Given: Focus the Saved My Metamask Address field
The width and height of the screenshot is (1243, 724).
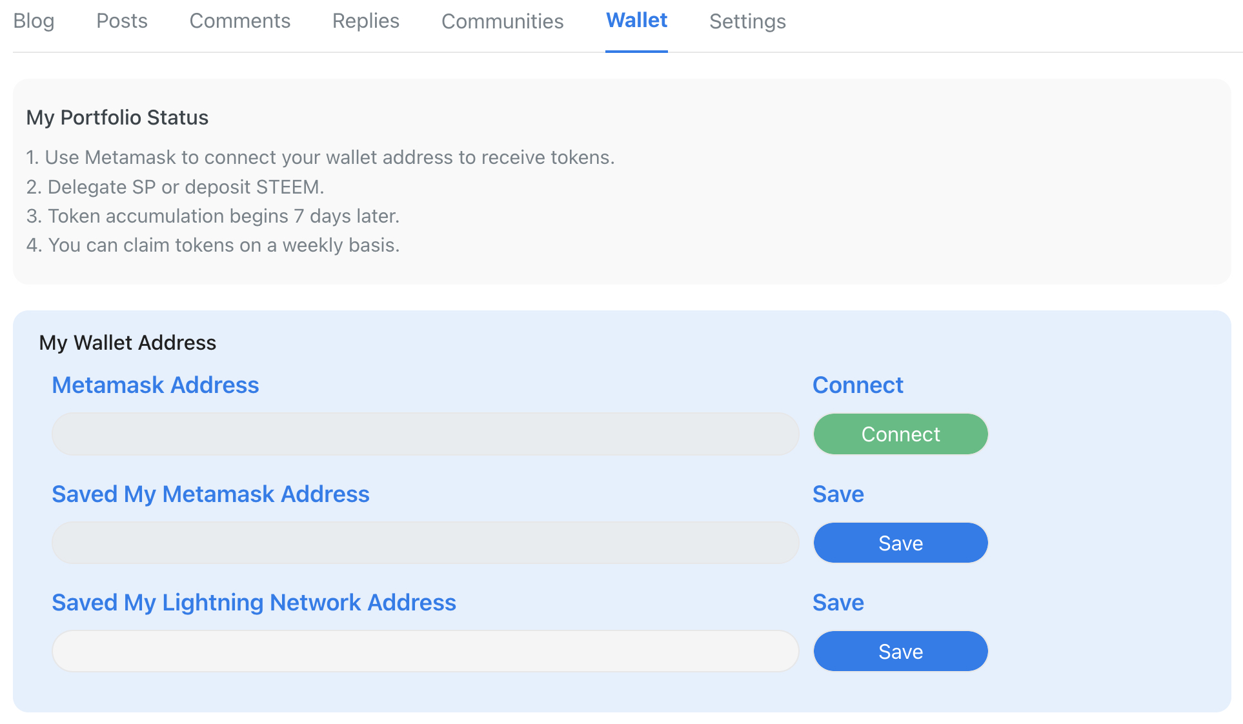Looking at the screenshot, I should tap(425, 543).
